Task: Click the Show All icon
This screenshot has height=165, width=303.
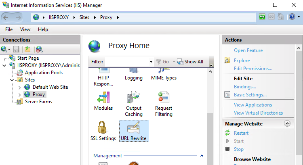Action: (180, 62)
